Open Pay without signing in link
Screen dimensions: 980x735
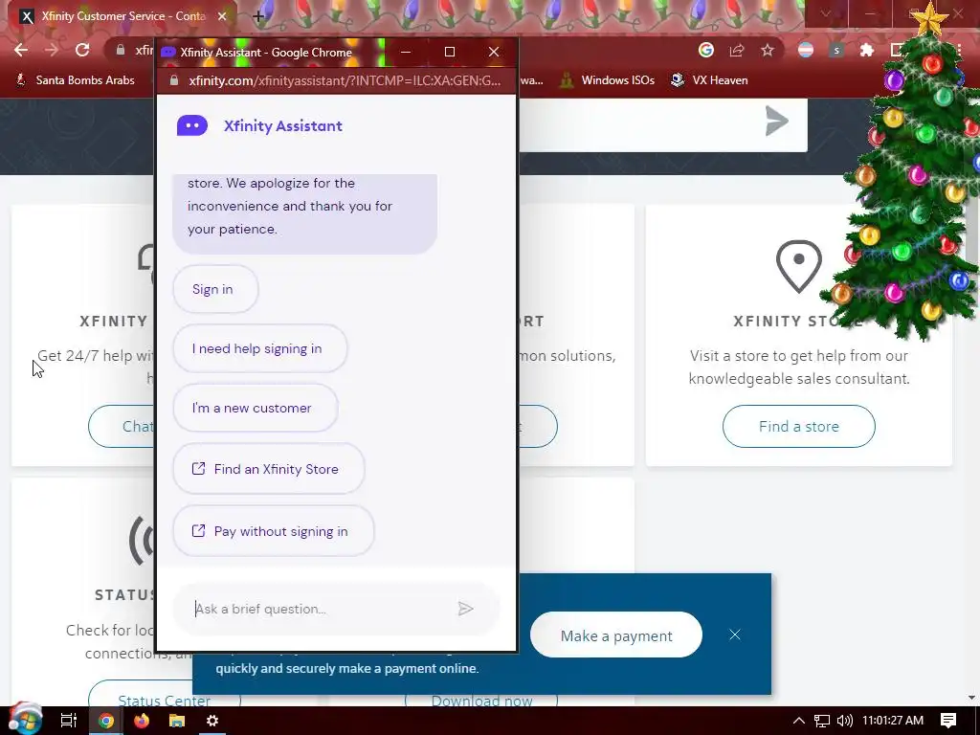point(273,531)
